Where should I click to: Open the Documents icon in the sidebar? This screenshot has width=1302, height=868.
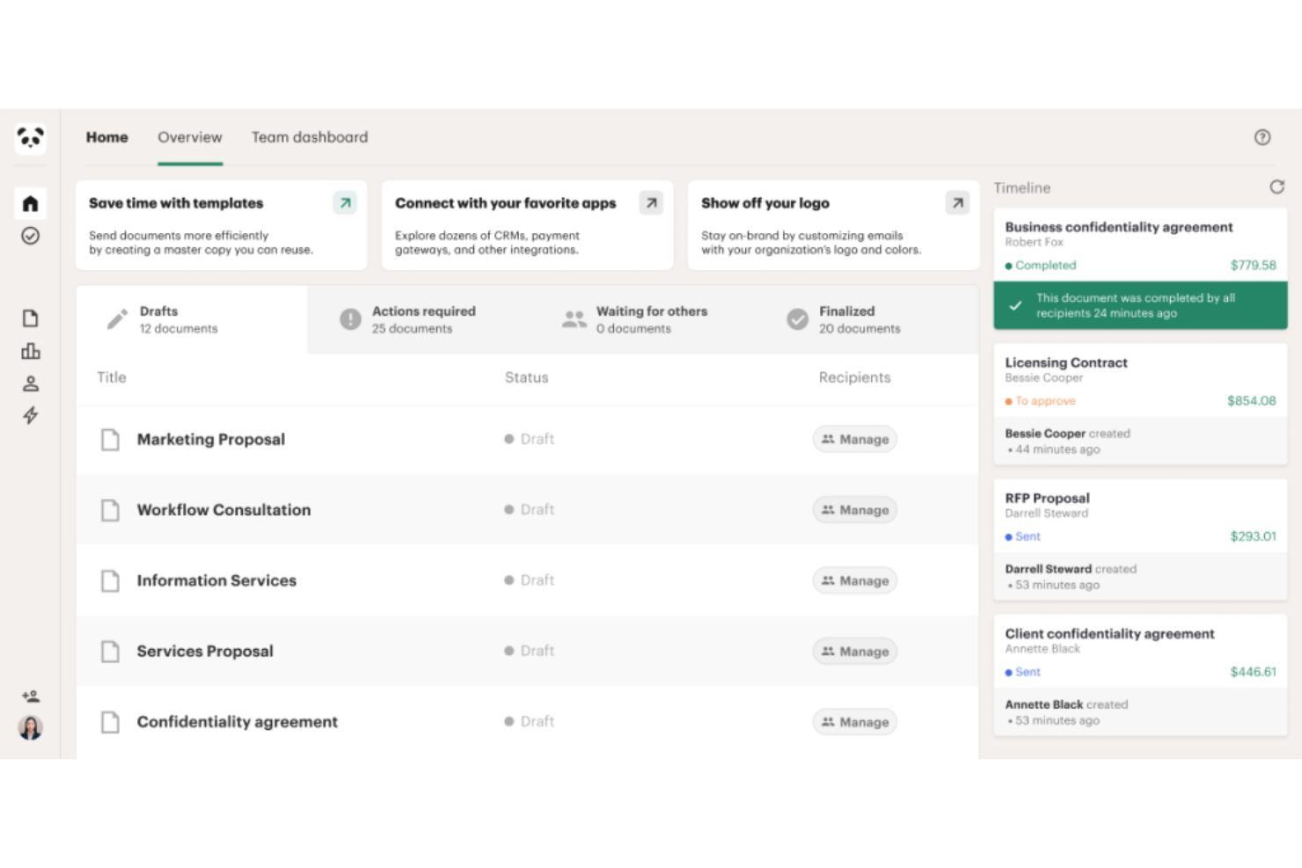pyautogui.click(x=30, y=317)
